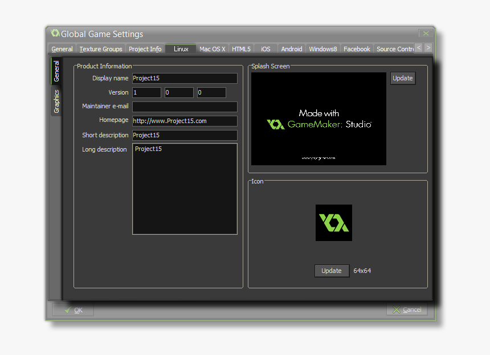Click the Homepage URL field

[x=185, y=121]
